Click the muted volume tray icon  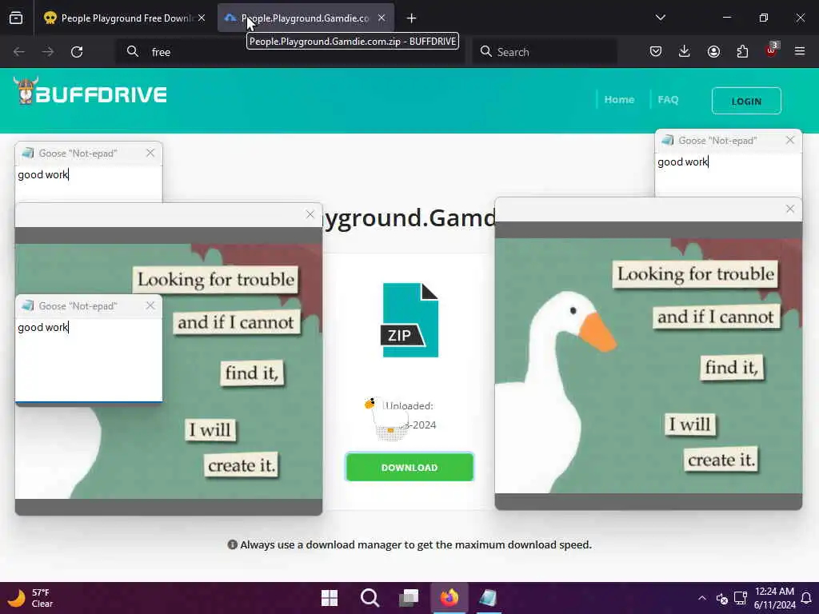722,598
